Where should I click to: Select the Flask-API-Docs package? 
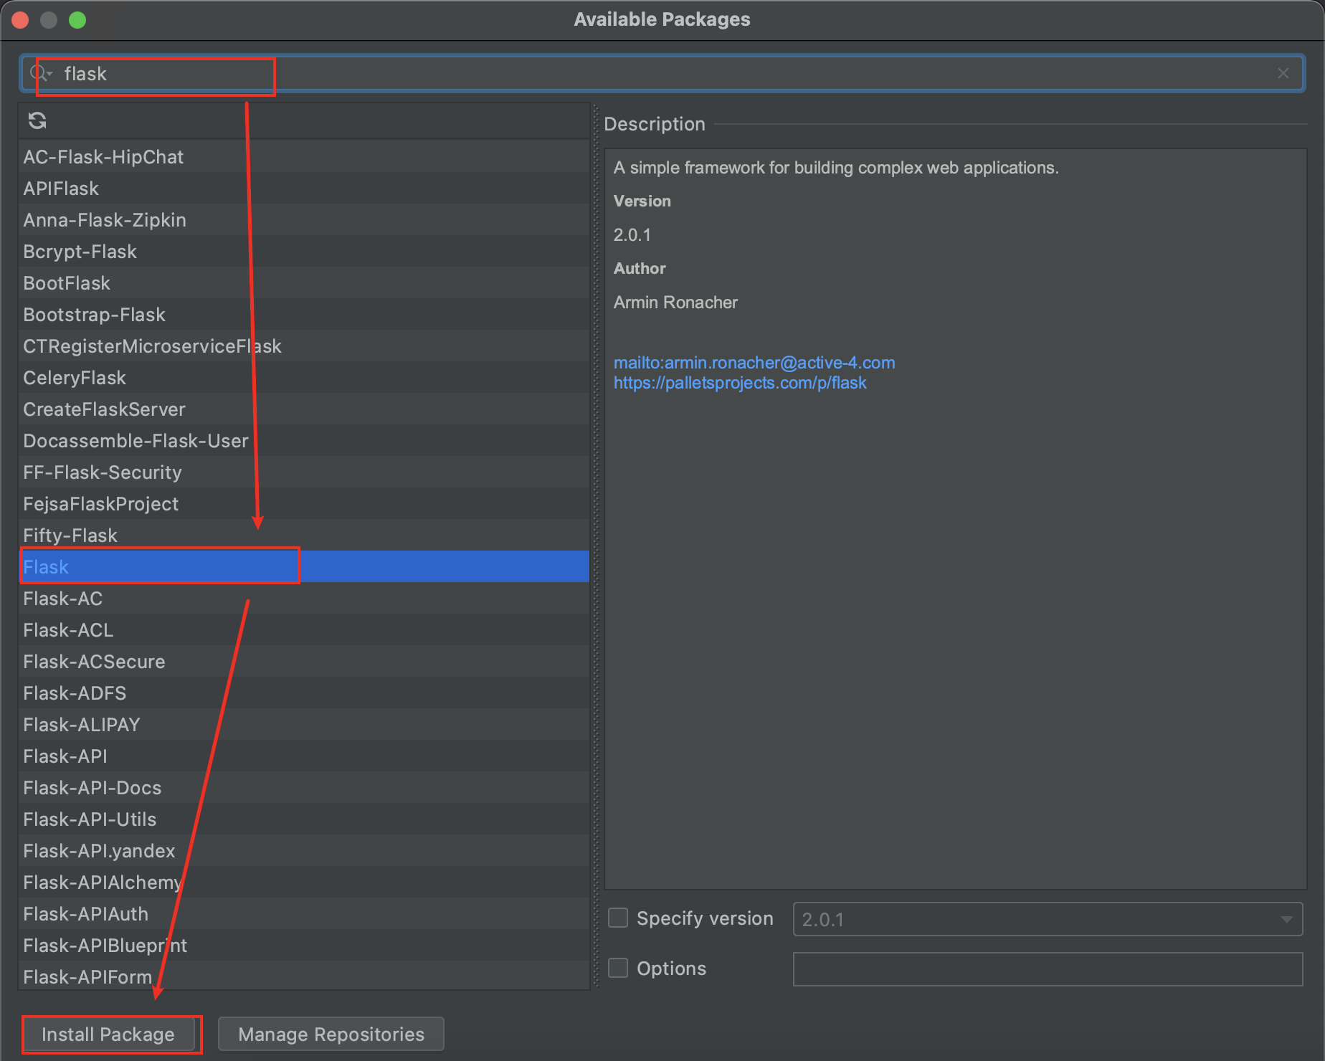(304, 787)
